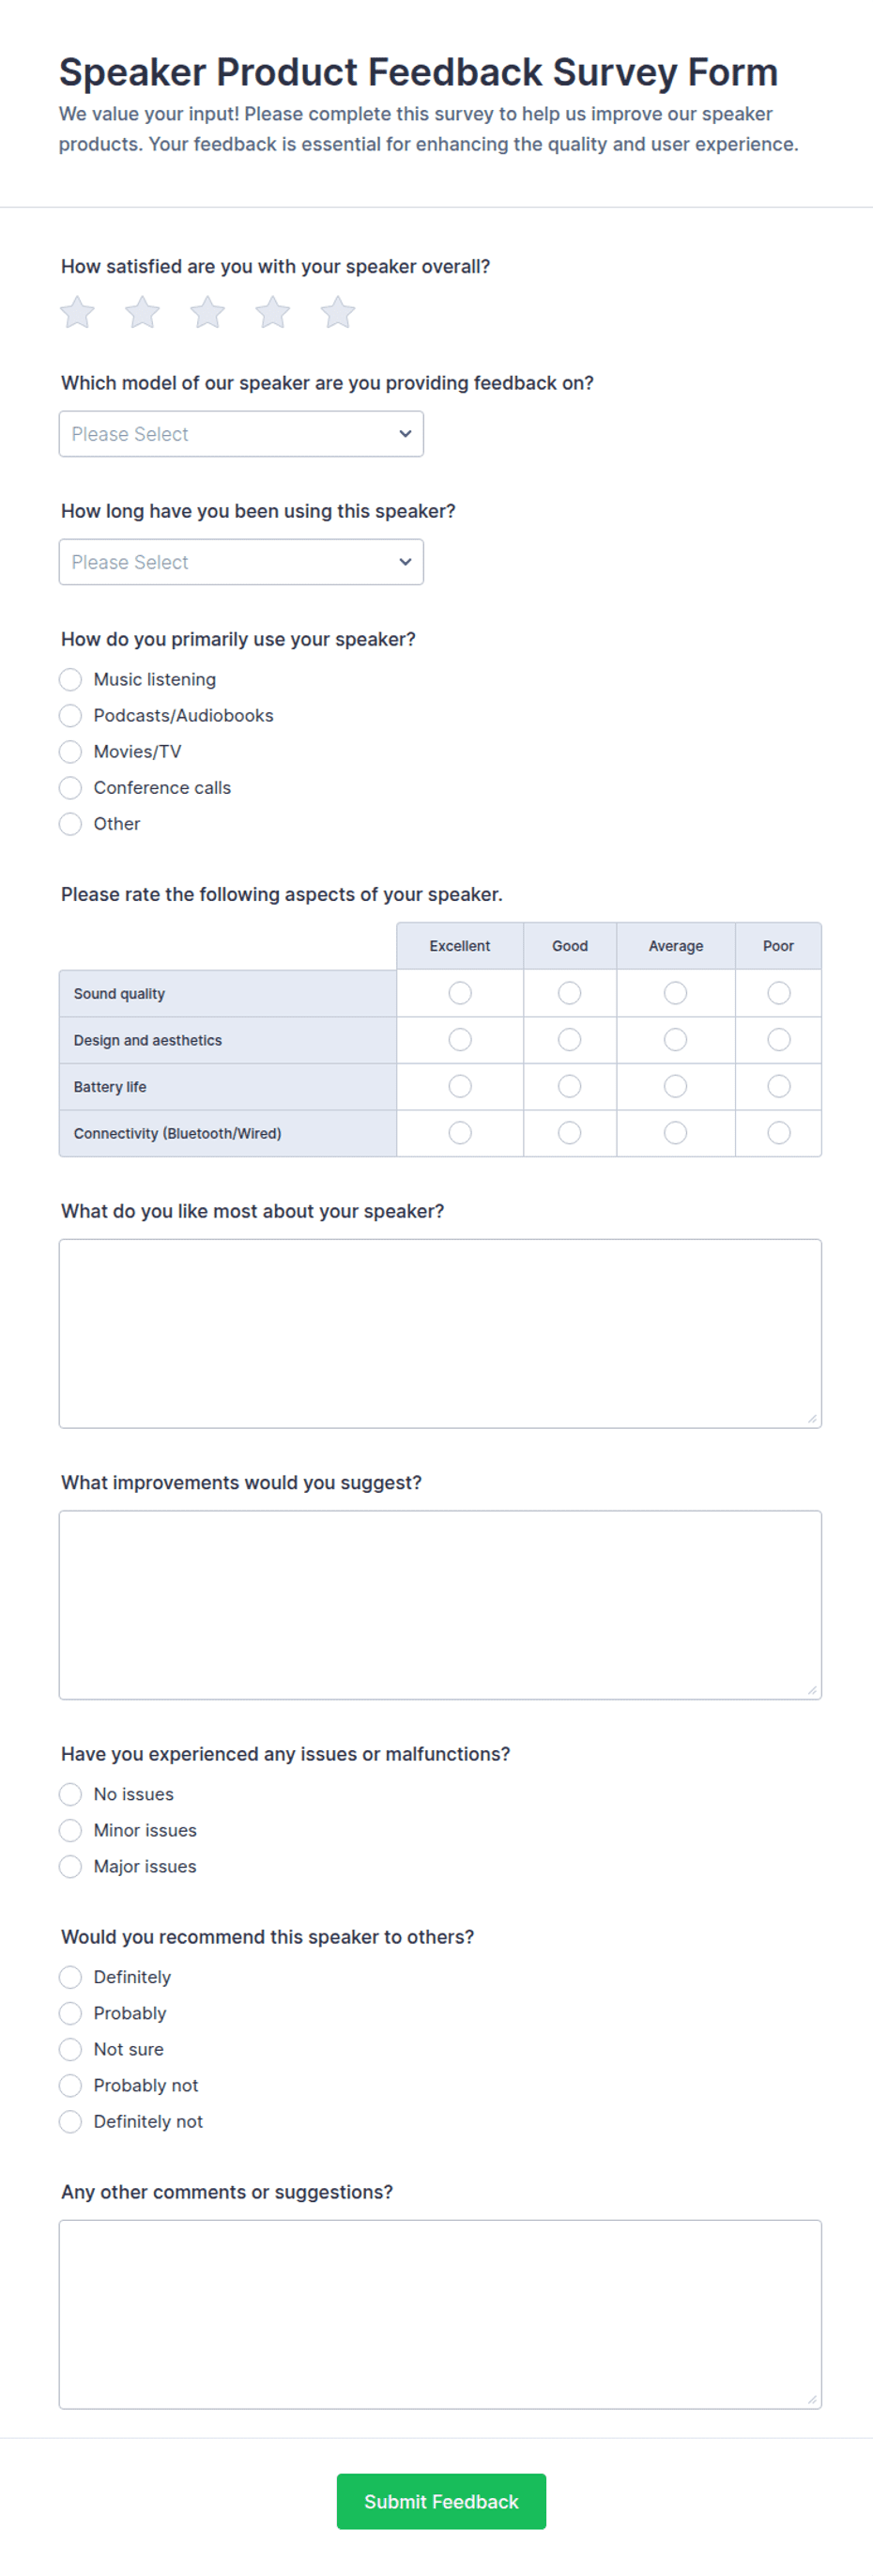
Task: Select Conference calls option
Action: pos(69,788)
